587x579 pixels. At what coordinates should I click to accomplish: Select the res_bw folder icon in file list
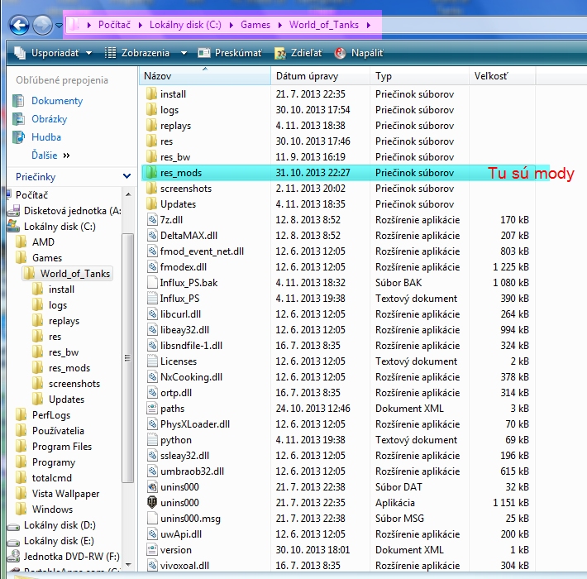point(151,156)
